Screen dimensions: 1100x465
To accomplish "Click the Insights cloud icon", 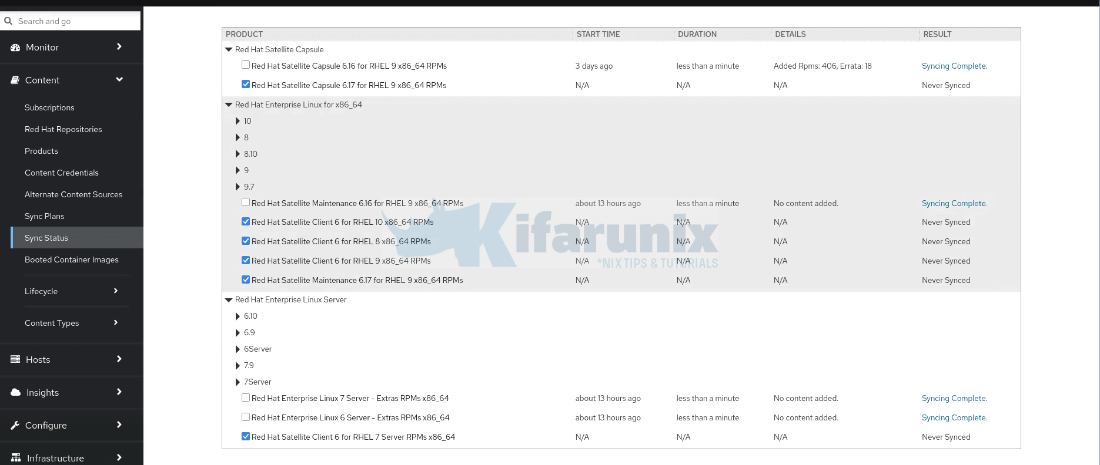I will point(16,392).
